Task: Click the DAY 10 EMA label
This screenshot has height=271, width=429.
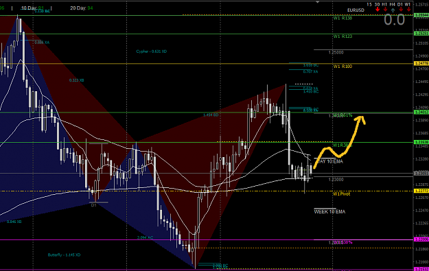Action: click(330, 161)
